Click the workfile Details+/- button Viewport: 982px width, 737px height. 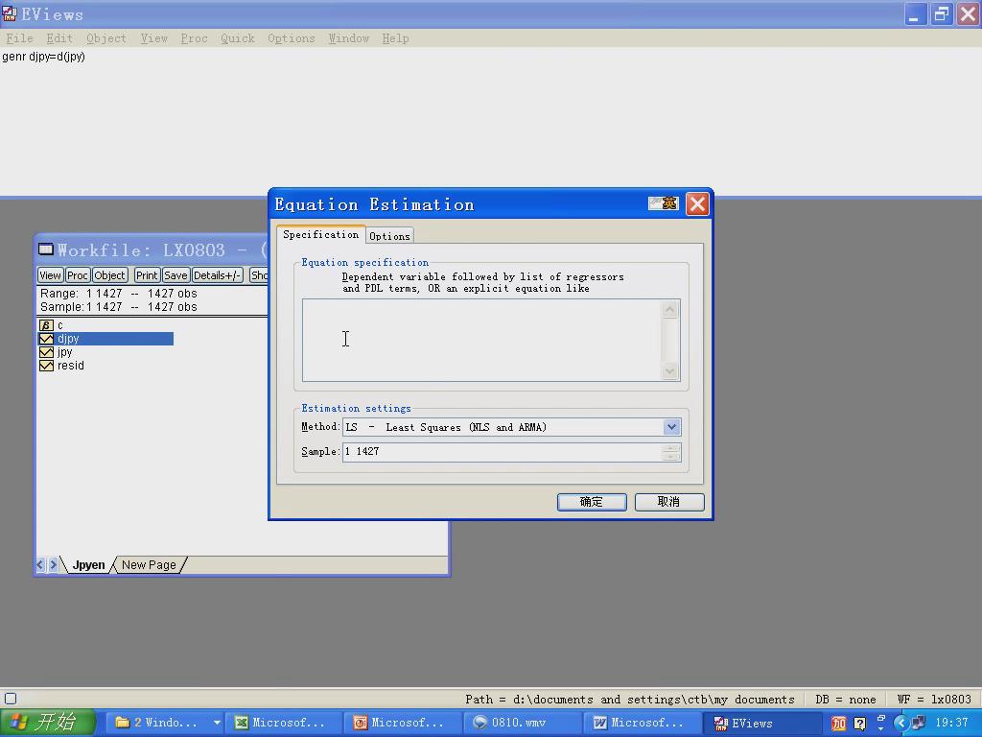click(217, 275)
